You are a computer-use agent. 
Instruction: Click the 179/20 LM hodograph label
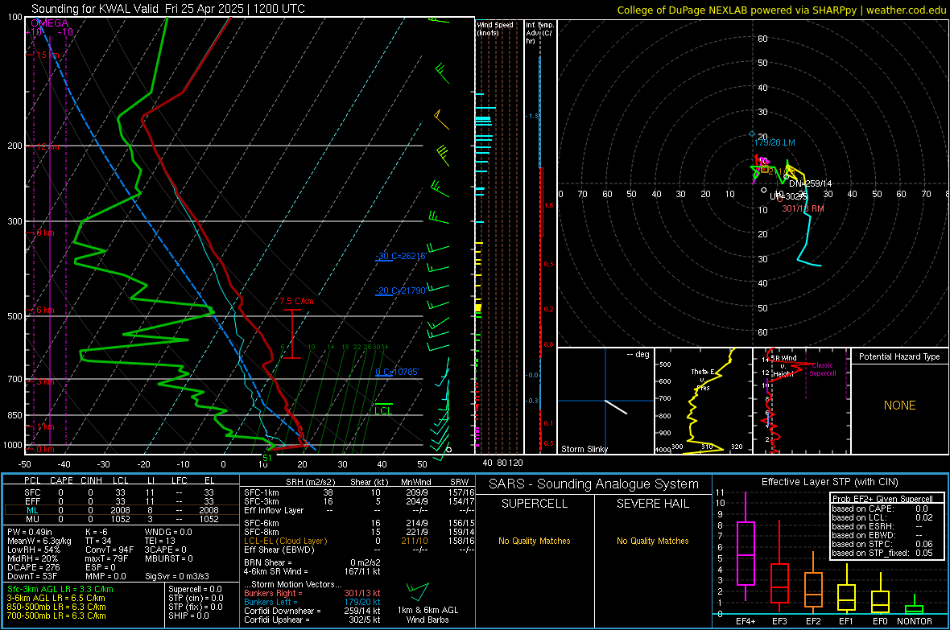coord(775,142)
